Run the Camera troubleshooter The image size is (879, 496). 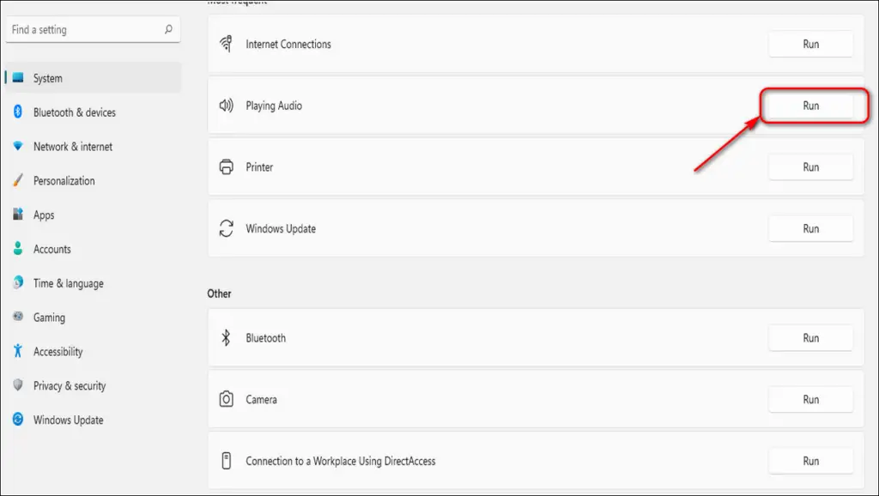pyautogui.click(x=810, y=399)
